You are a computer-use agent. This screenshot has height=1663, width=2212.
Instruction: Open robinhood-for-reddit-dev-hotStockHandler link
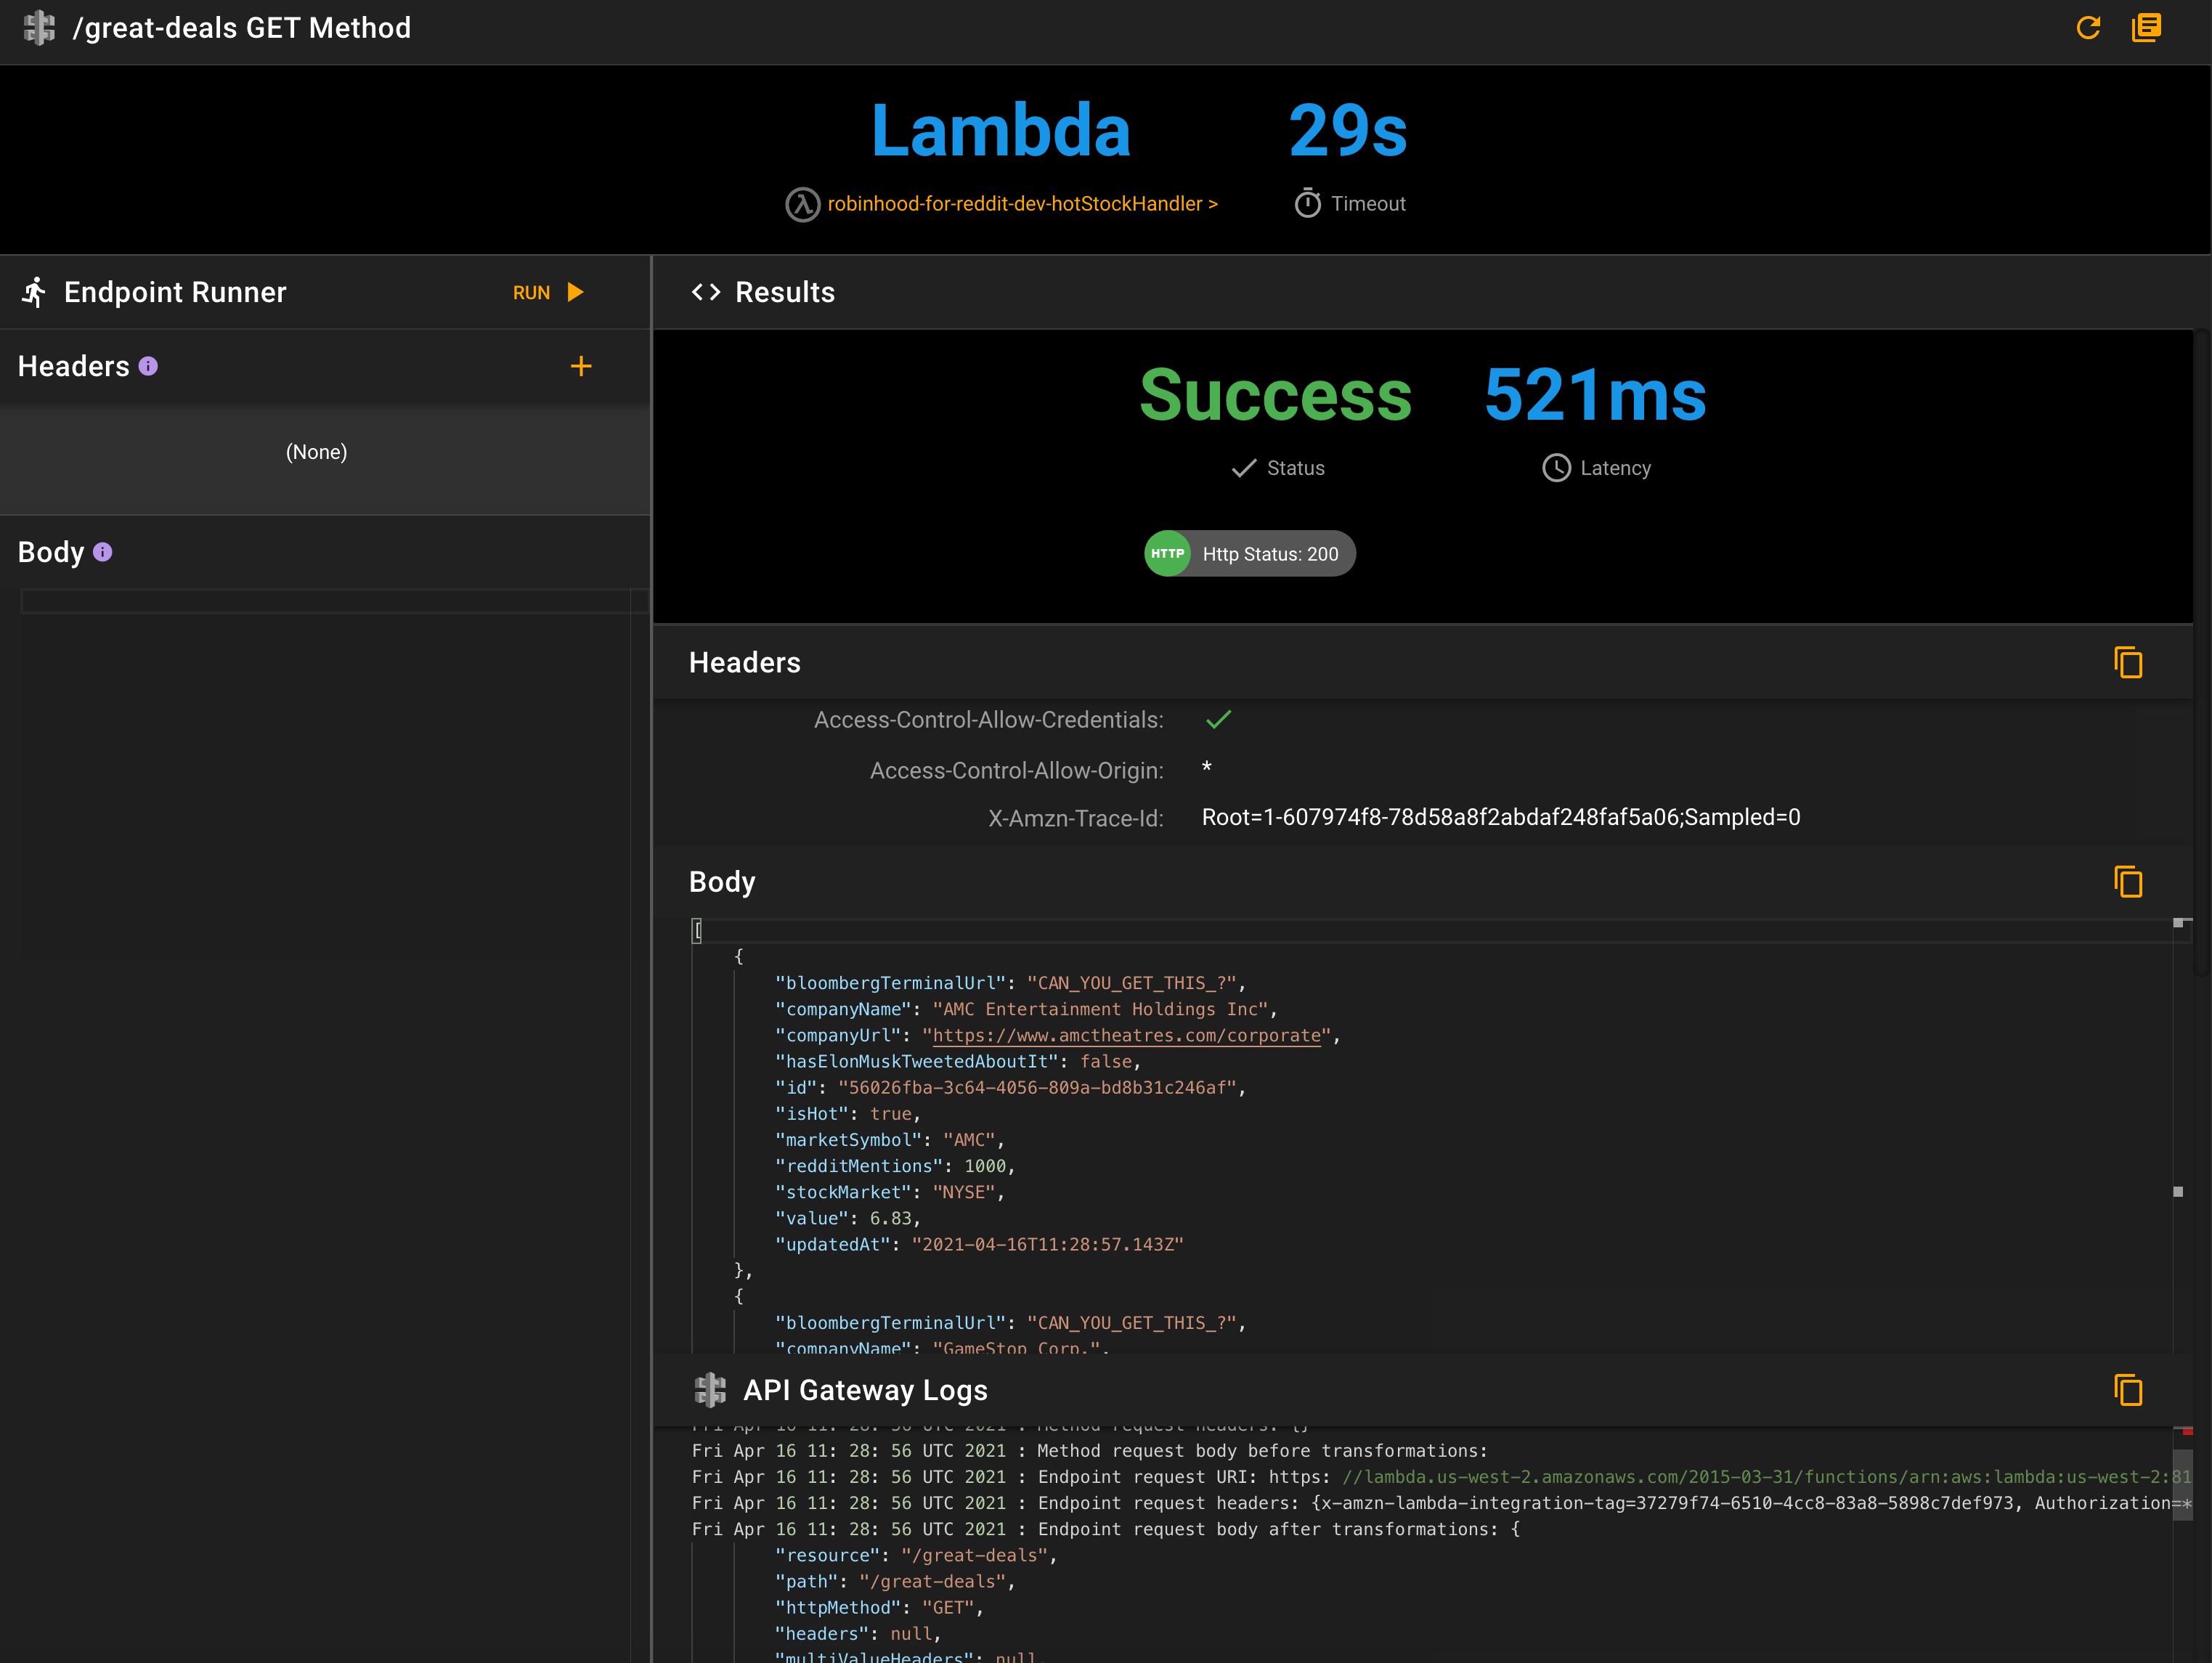(1022, 204)
